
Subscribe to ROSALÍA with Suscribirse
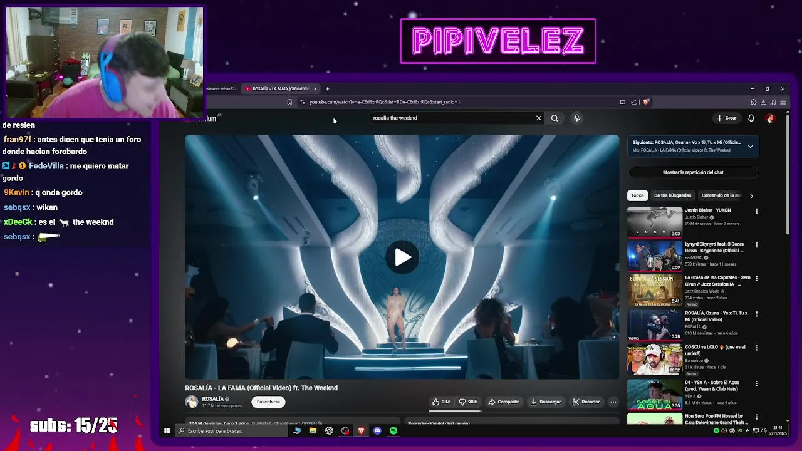coord(268,402)
